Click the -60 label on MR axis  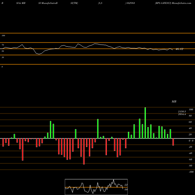coord(190,160)
